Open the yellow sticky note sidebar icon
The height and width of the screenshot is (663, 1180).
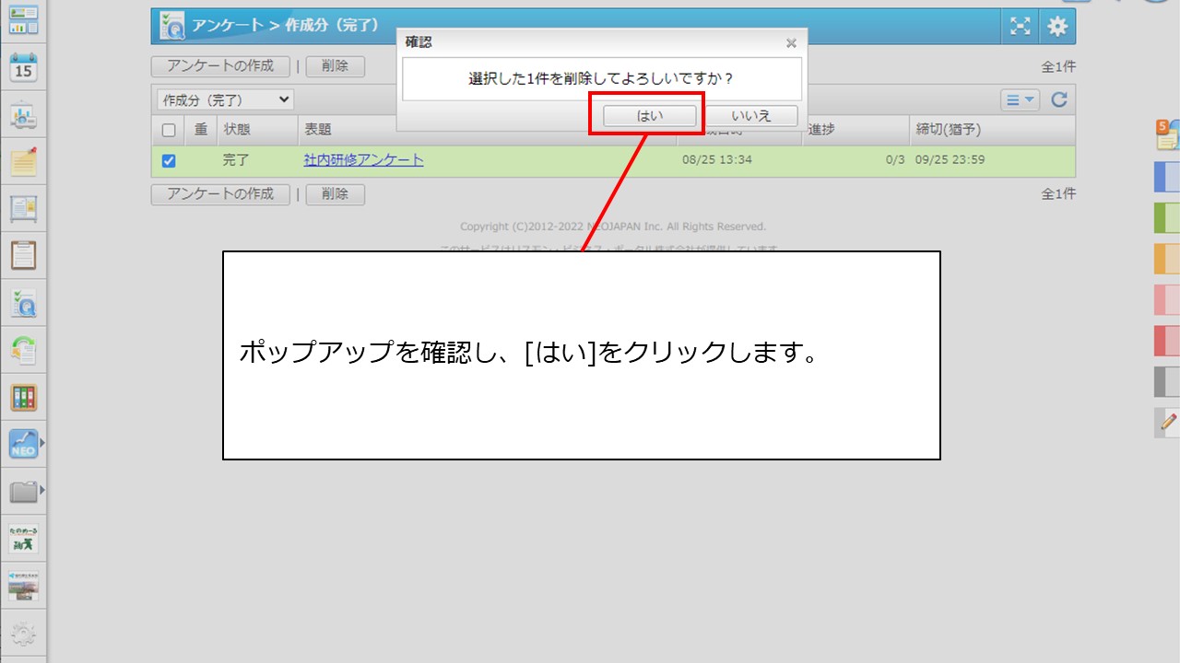23,162
